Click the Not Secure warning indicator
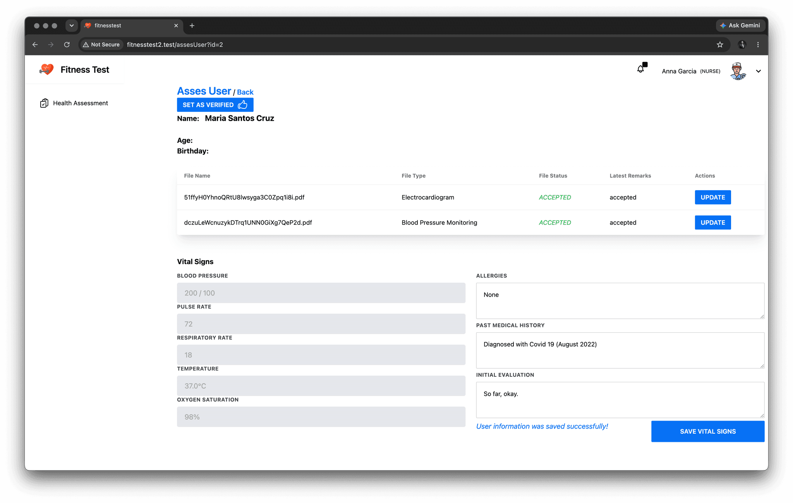The image size is (793, 503). (x=101, y=45)
